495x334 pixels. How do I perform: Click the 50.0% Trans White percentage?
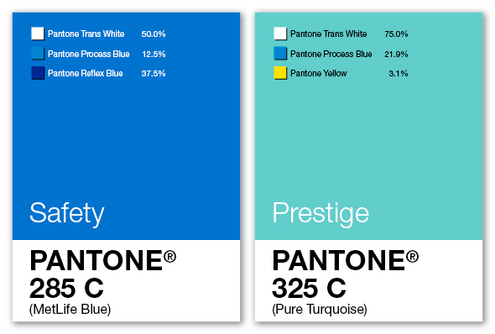tap(154, 34)
